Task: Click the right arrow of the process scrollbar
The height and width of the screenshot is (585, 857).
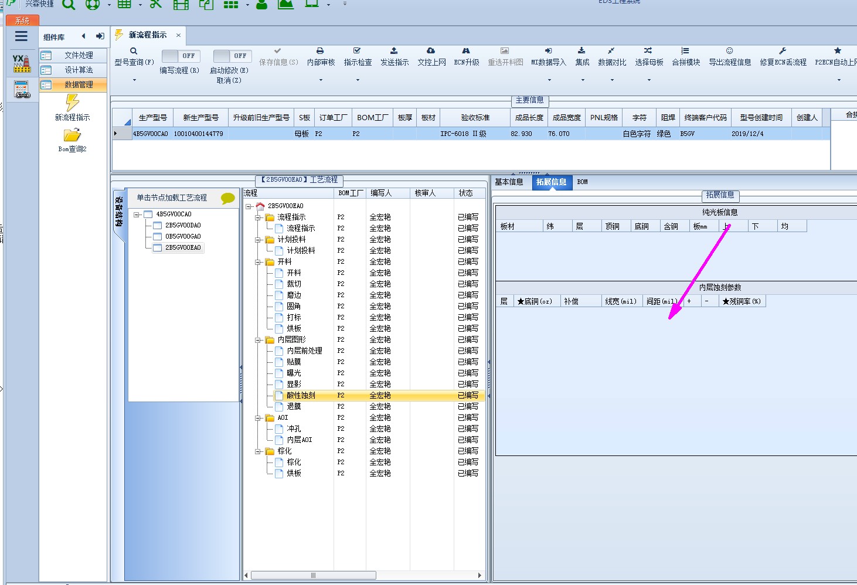Action: [x=480, y=576]
